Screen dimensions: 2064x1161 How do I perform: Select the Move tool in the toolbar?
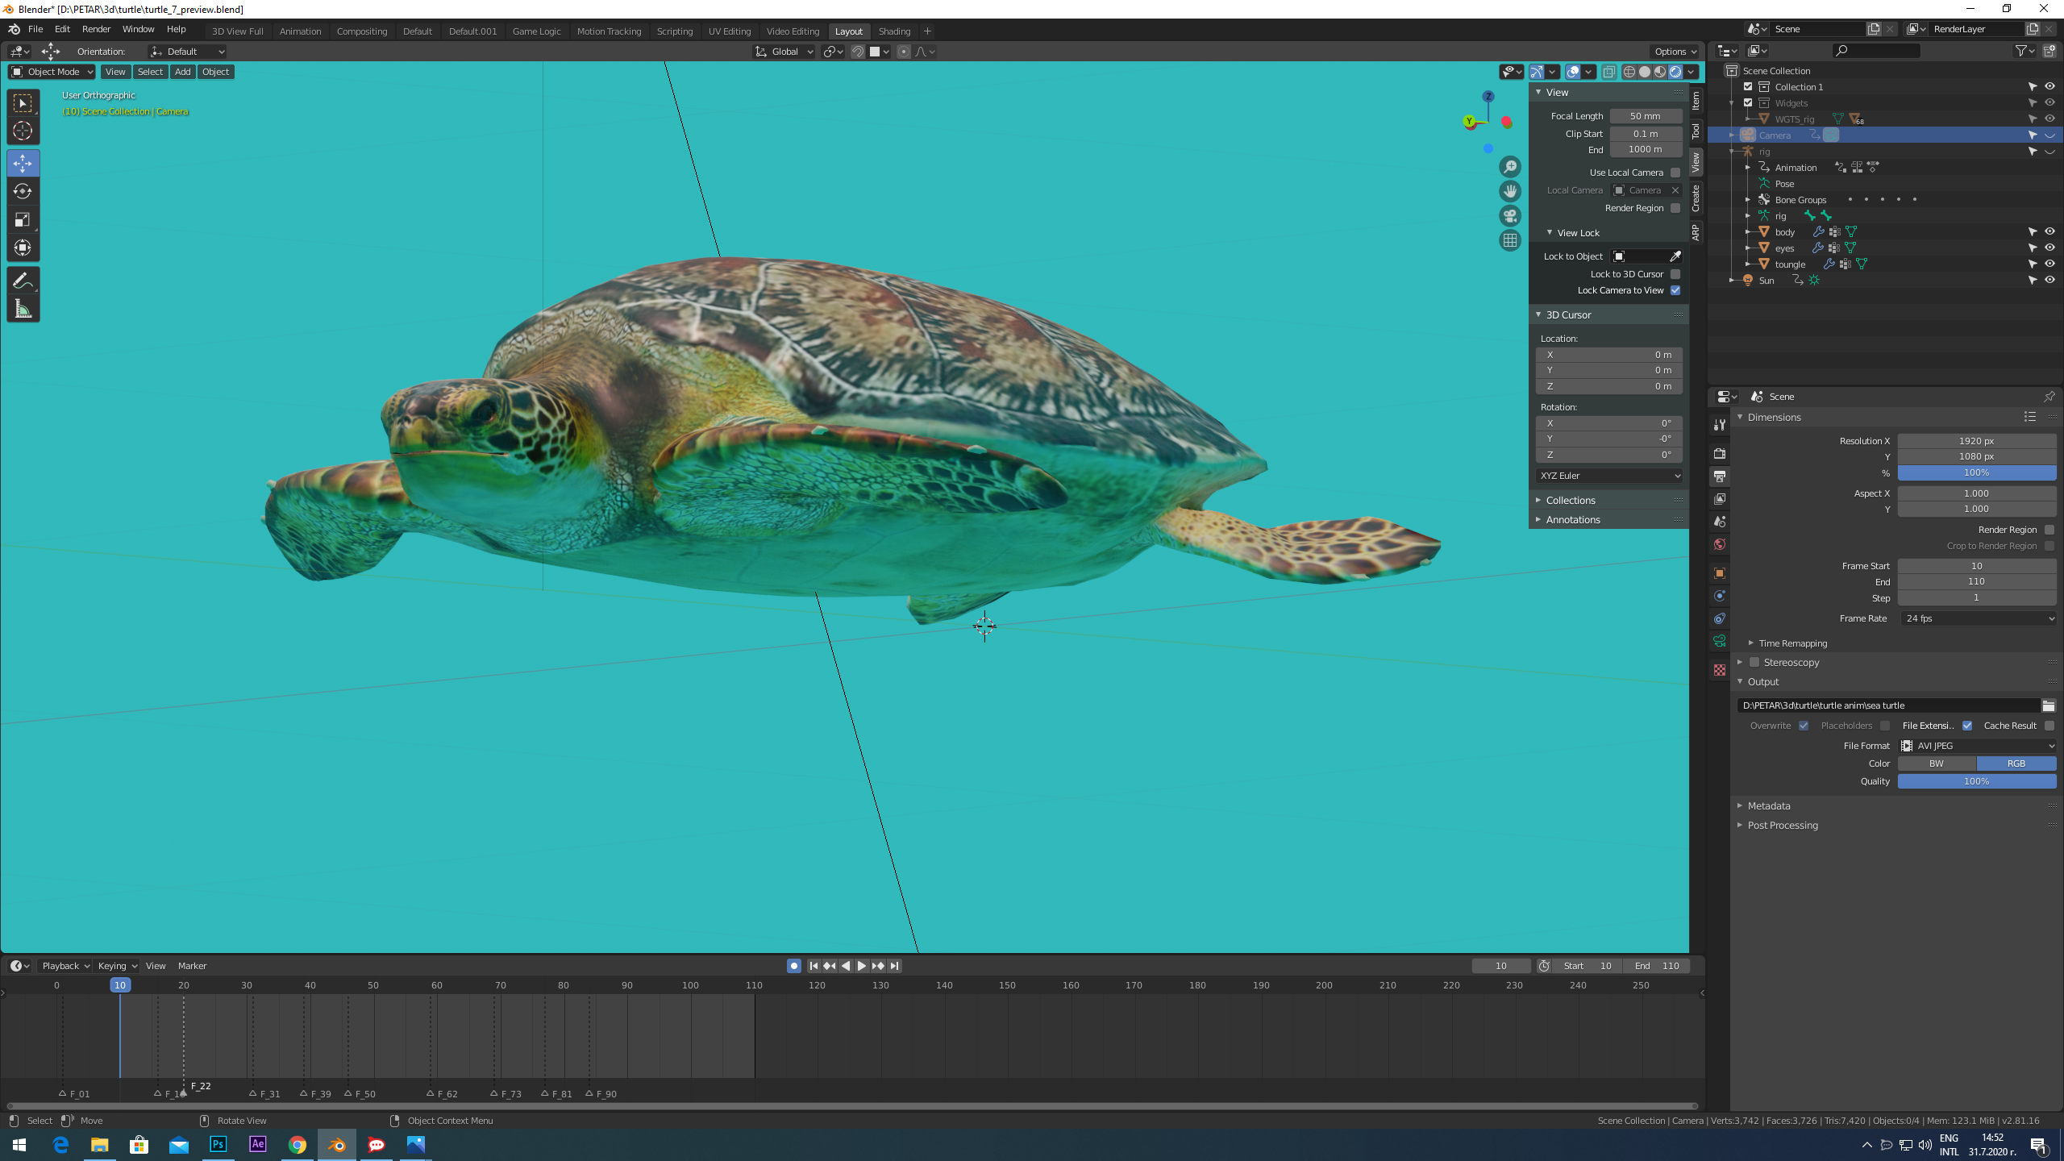tap(23, 163)
